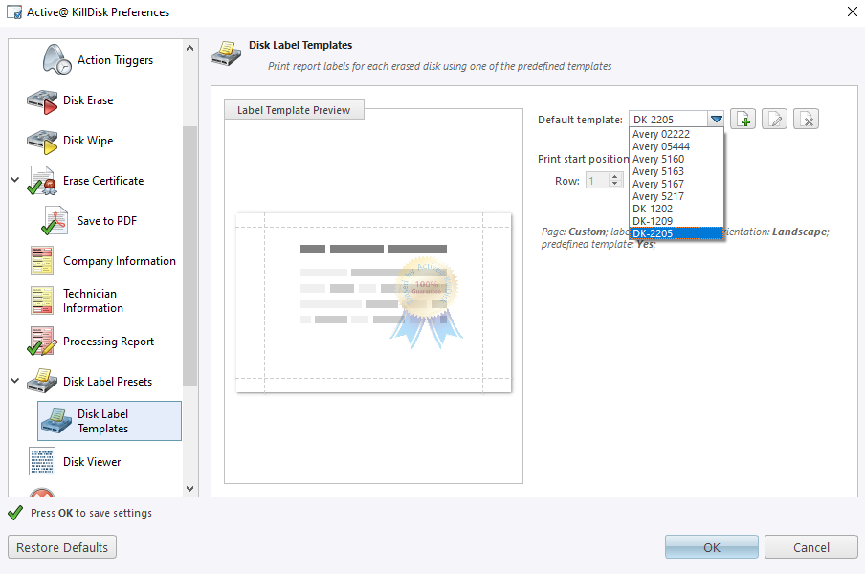865x574 pixels.
Task: Delete the DK-2205 template
Action: click(806, 118)
